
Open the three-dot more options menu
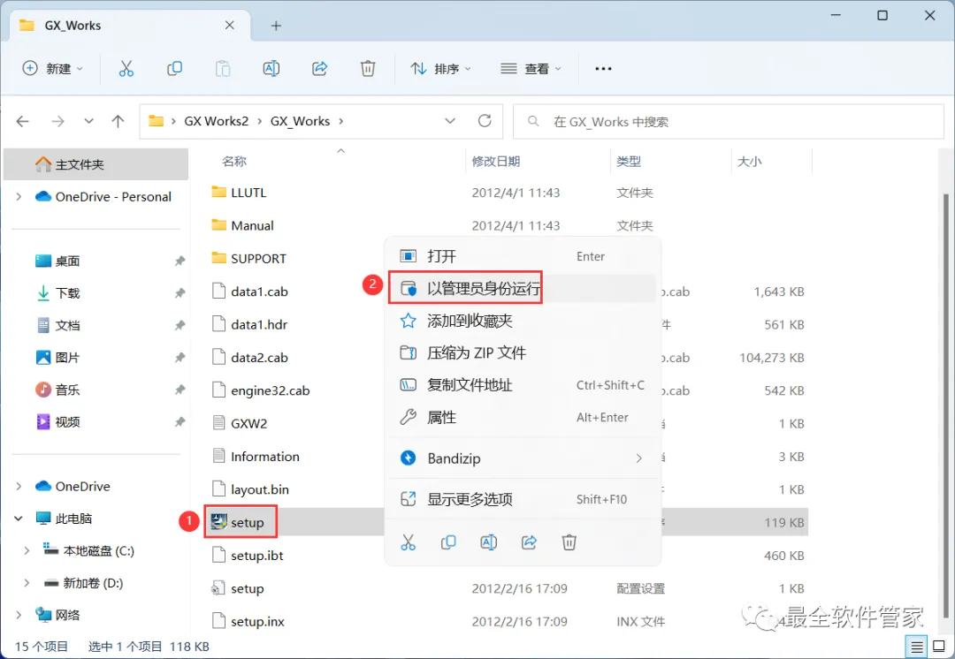tap(603, 69)
